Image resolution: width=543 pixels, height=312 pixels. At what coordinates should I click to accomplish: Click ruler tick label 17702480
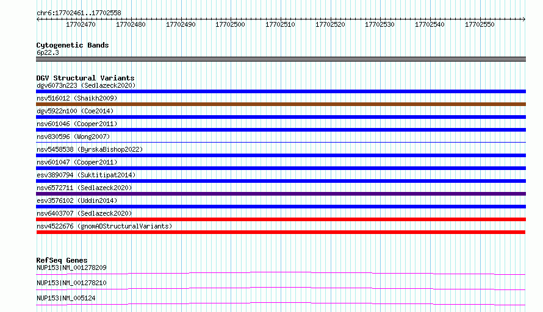pyautogui.click(x=131, y=24)
